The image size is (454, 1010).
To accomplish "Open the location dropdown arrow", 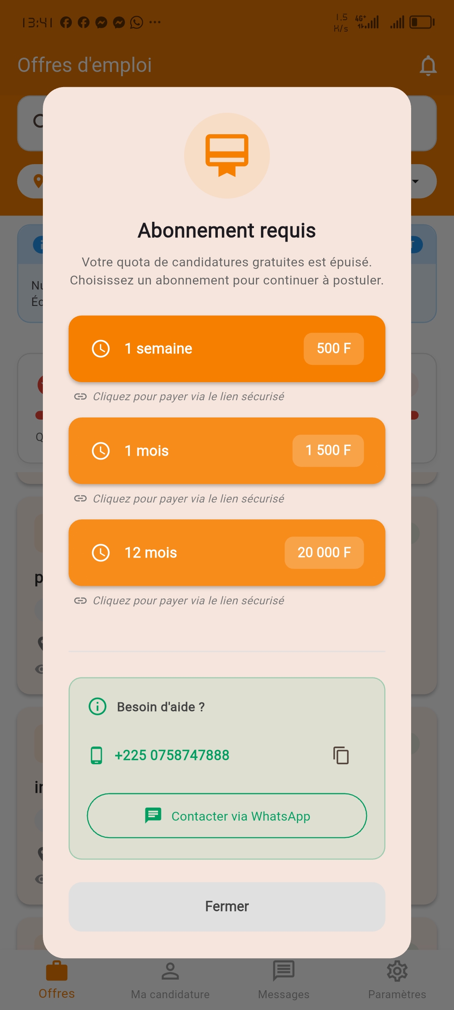I will 415,181.
